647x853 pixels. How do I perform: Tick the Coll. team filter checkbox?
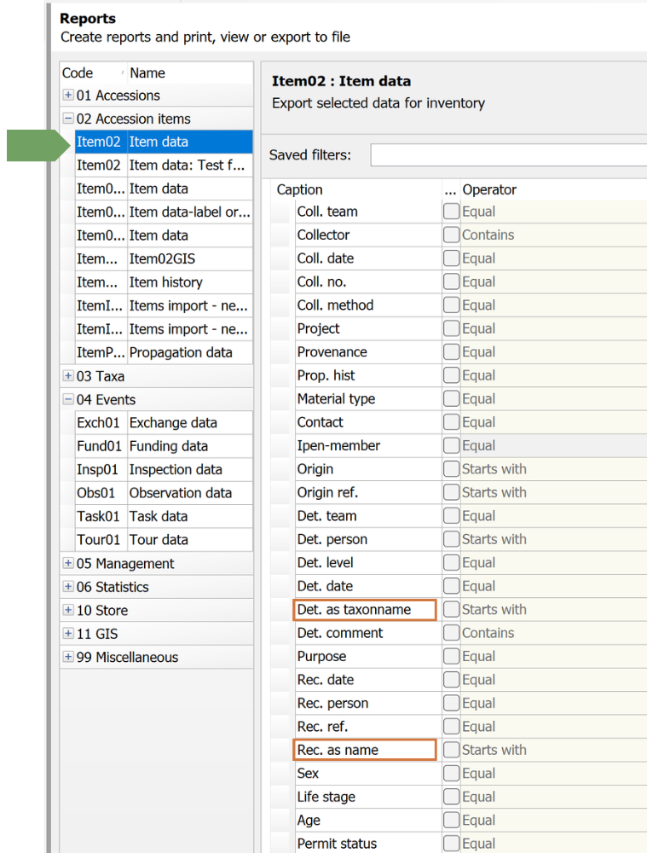(x=451, y=211)
